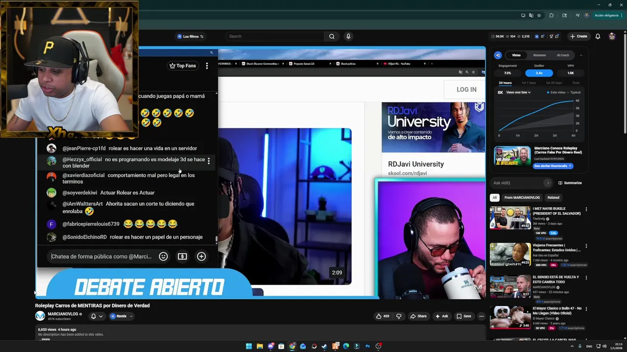Open YouTube notifications bell in header
Image resolution: width=627 pixels, height=352 pixels.
point(598,36)
